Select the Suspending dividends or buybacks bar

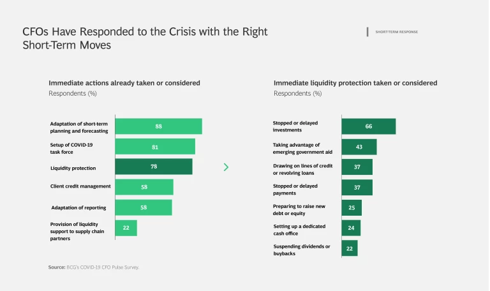[350, 248]
